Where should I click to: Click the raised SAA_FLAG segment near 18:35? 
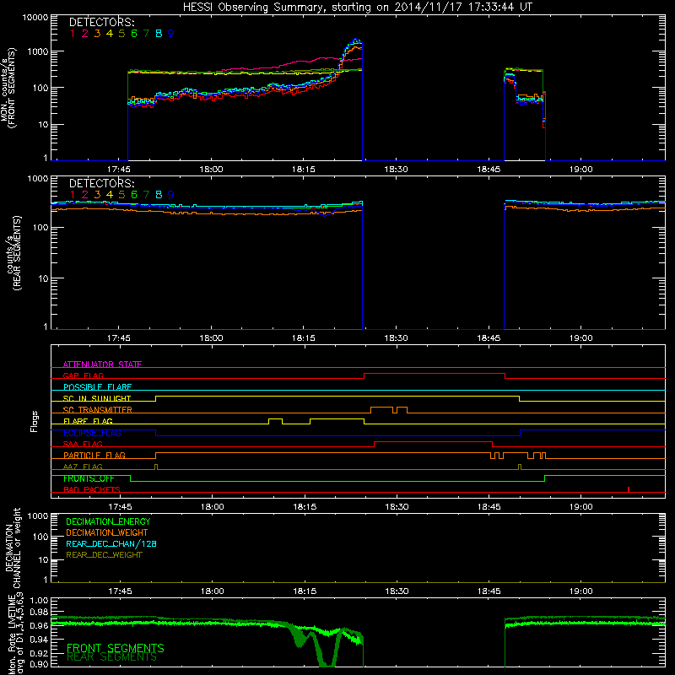click(x=433, y=441)
